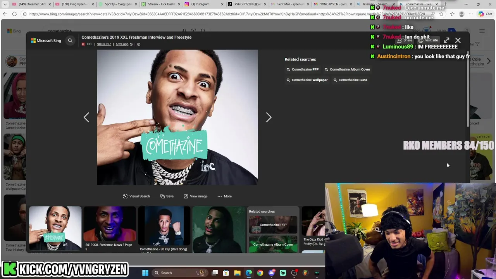Click Visit site button
This screenshot has height=279, width=496.
[x=429, y=40]
